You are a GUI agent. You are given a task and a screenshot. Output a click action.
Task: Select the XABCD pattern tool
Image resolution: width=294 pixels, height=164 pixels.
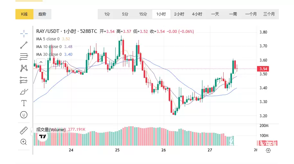[x=24, y=68]
